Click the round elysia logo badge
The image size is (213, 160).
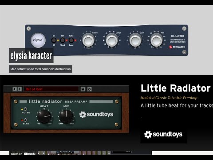pos(38,40)
